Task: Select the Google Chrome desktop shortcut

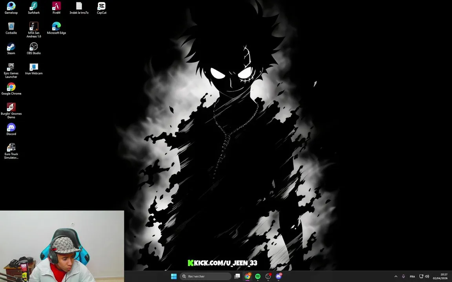Action: (11, 89)
